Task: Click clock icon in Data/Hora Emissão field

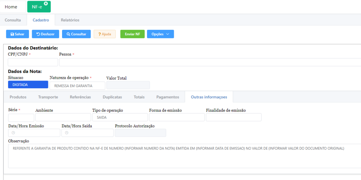Action: (13, 133)
